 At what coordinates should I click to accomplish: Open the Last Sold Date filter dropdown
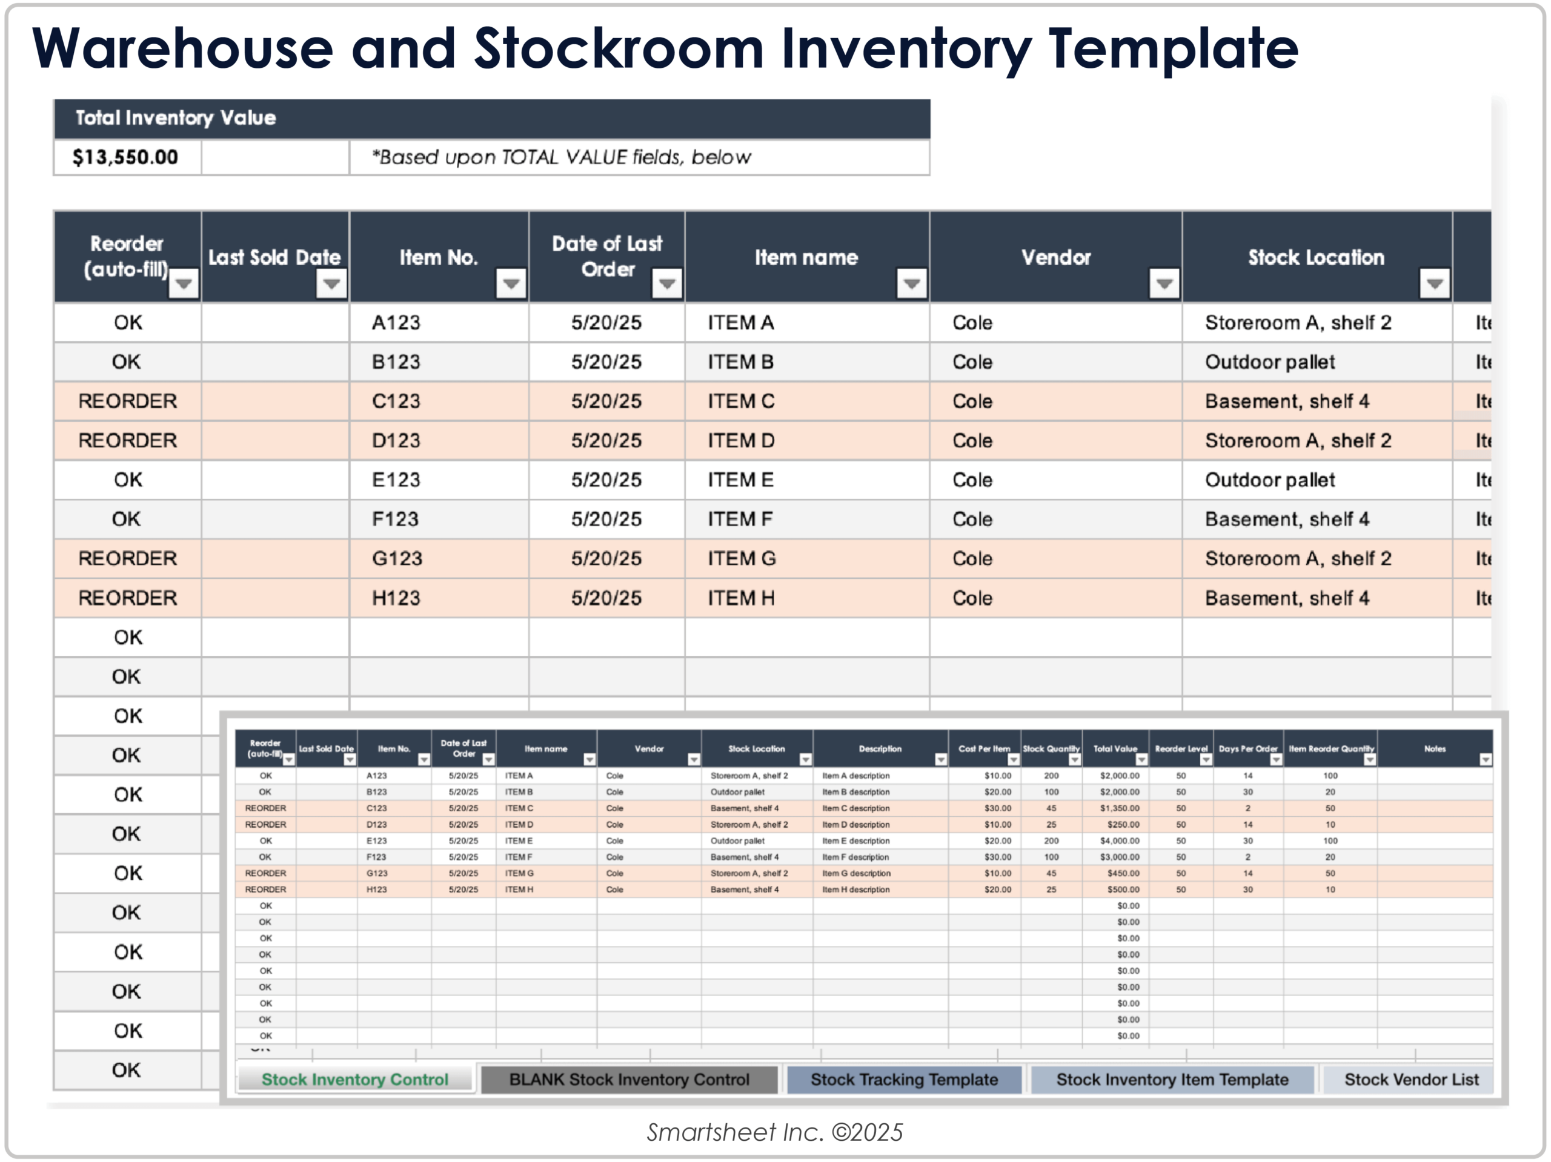[x=331, y=284]
